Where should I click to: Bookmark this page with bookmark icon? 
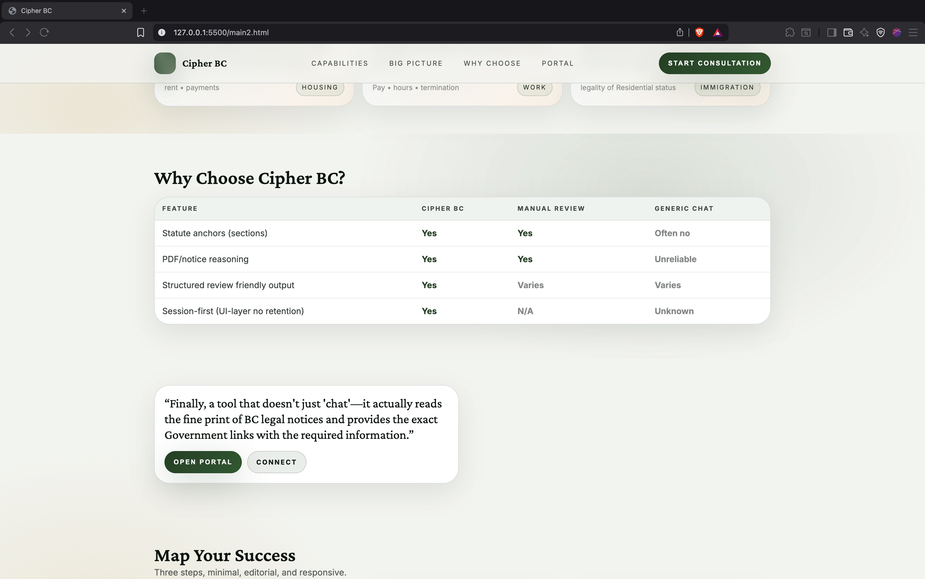coord(140,32)
